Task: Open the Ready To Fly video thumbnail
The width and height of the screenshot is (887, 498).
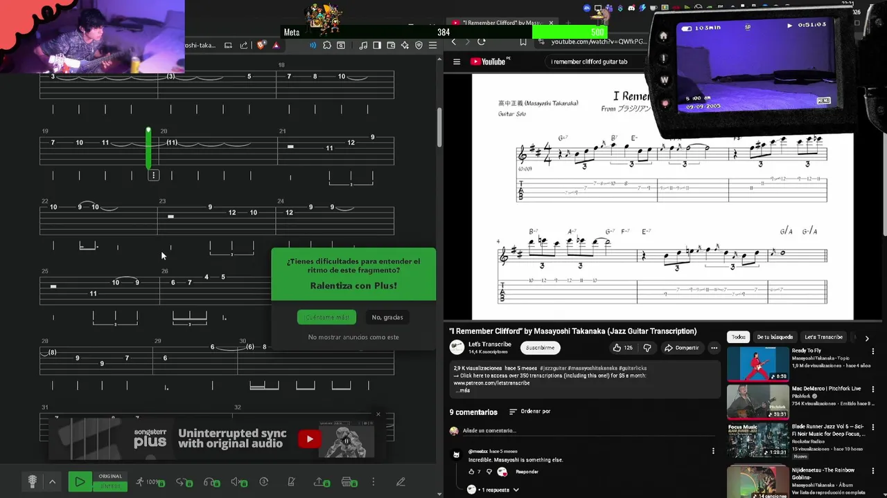Action: click(x=757, y=363)
